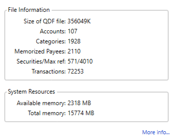Click blank space right of 356049K value
This screenshot has height=139, width=176.
tap(125, 21)
